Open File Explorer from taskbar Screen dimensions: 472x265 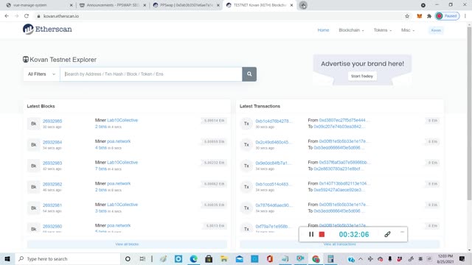pyautogui.click(x=224, y=258)
